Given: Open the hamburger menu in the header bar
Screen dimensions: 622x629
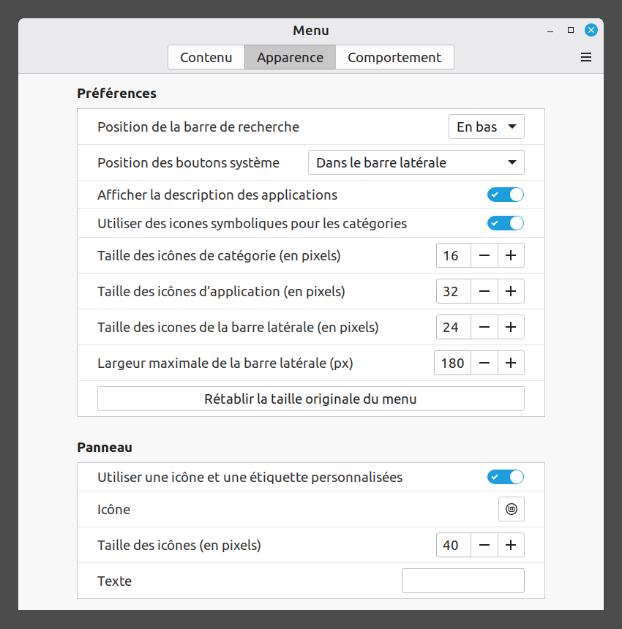Looking at the screenshot, I should coord(585,57).
